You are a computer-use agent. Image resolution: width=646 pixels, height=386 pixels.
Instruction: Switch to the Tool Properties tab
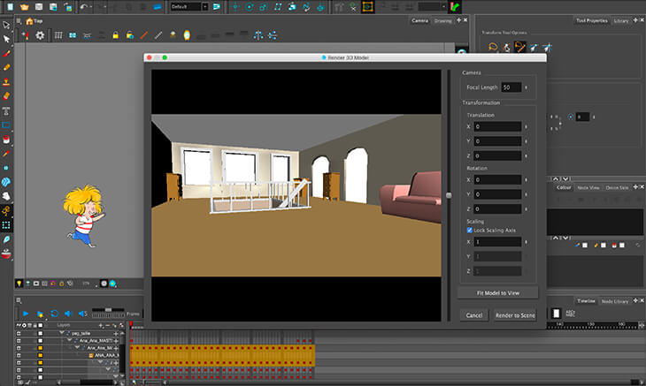pos(592,20)
